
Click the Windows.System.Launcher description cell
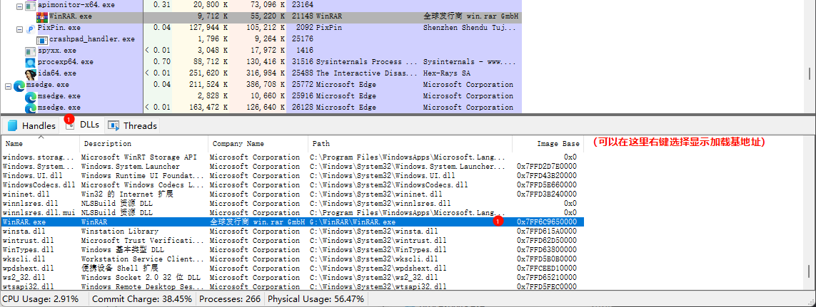[131, 167]
